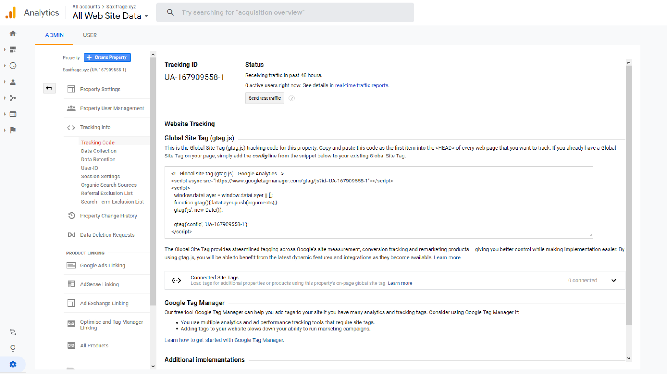Select Tracking Code menu item
The image size is (667, 374).
[98, 142]
